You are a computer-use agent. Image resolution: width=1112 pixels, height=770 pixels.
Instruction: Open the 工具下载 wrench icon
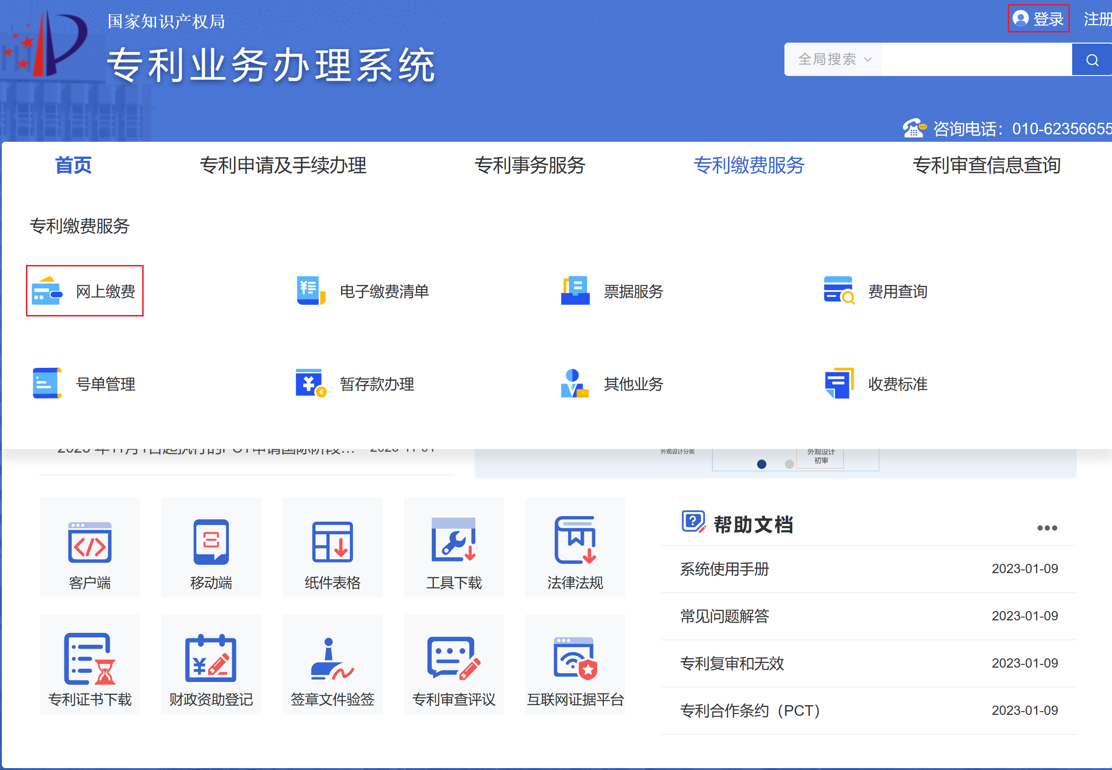click(x=454, y=540)
